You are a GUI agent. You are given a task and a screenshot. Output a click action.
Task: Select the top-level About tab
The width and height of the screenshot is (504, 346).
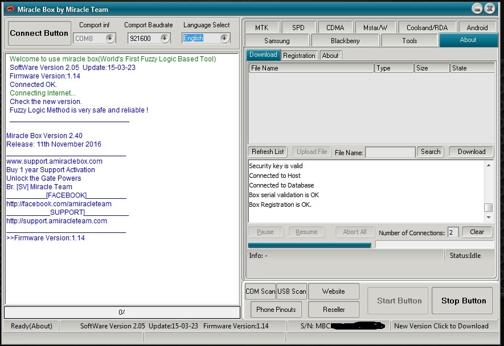[x=468, y=40]
